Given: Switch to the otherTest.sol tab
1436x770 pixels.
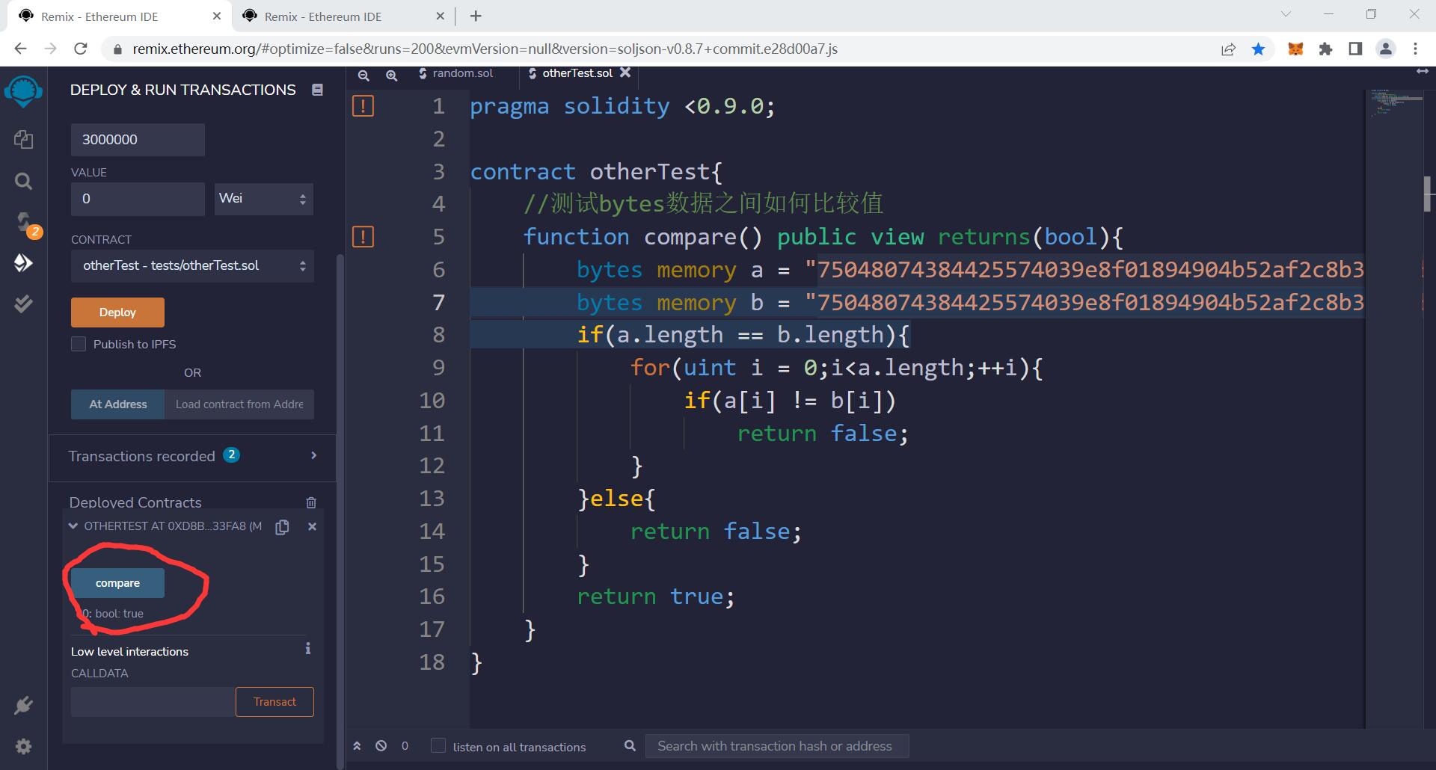Looking at the screenshot, I should 576,73.
